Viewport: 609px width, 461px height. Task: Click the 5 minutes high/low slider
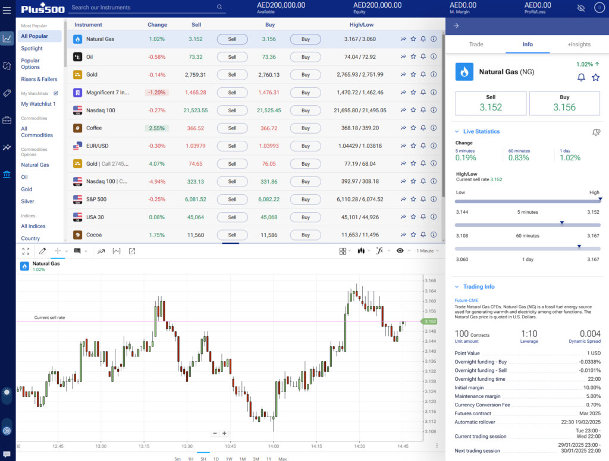528,201
